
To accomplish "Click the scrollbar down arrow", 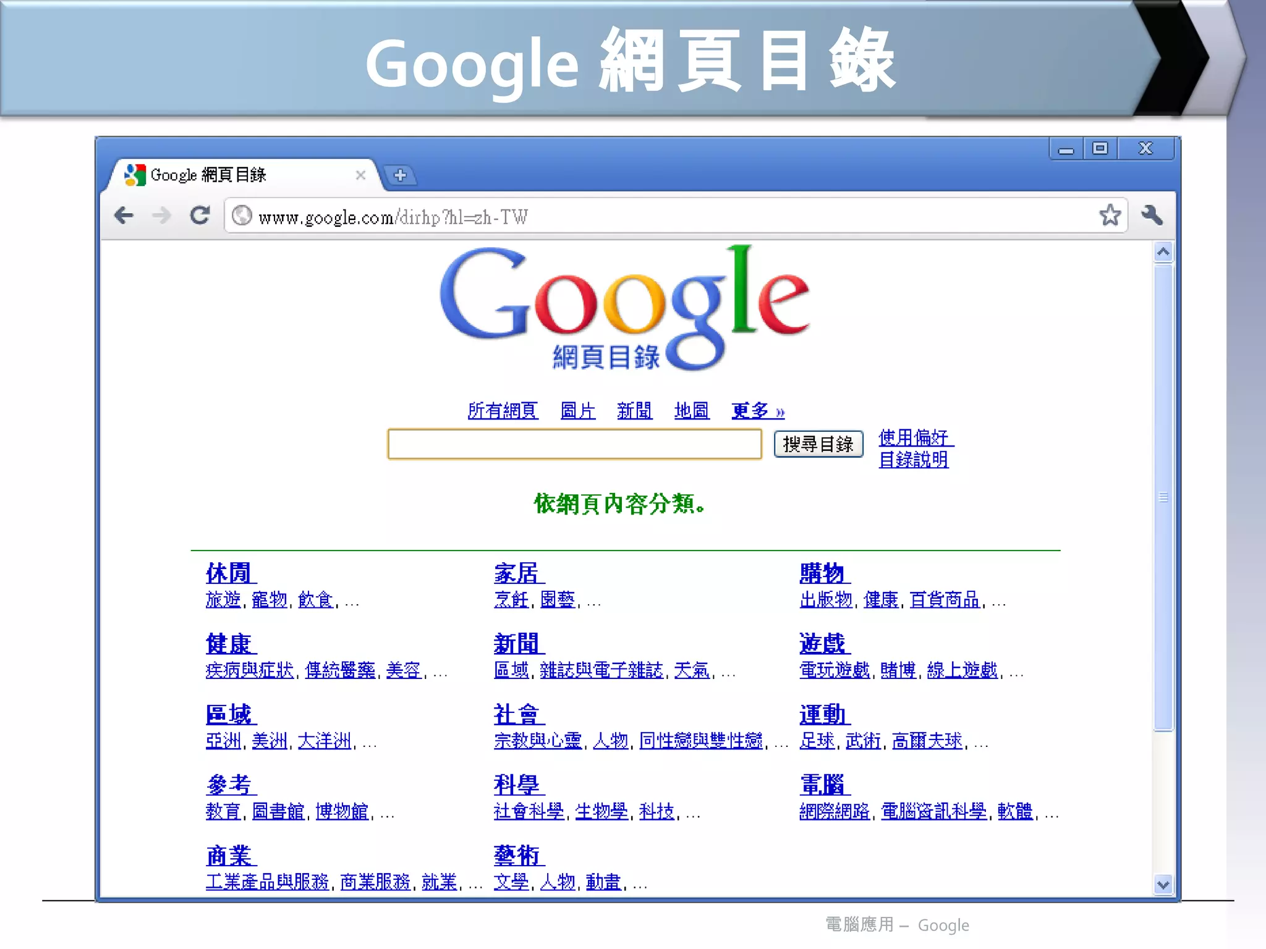I will 1163,885.
